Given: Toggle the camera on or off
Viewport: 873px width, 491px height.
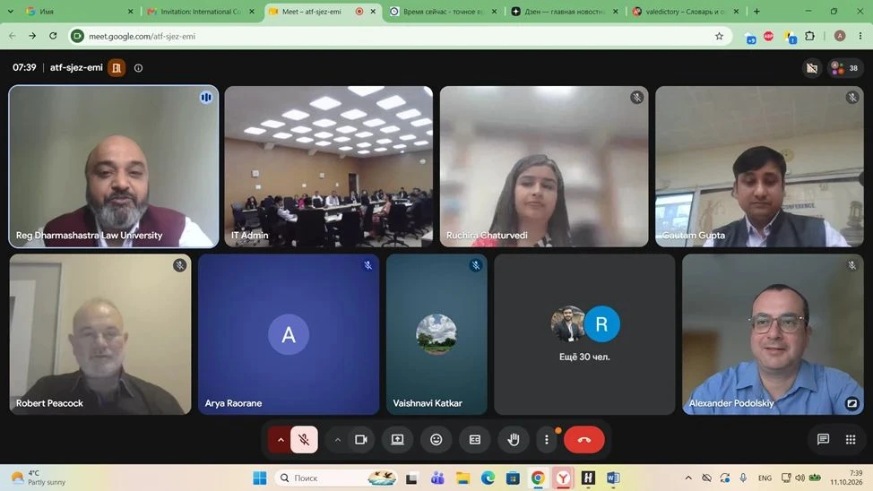Looking at the screenshot, I should click(361, 439).
